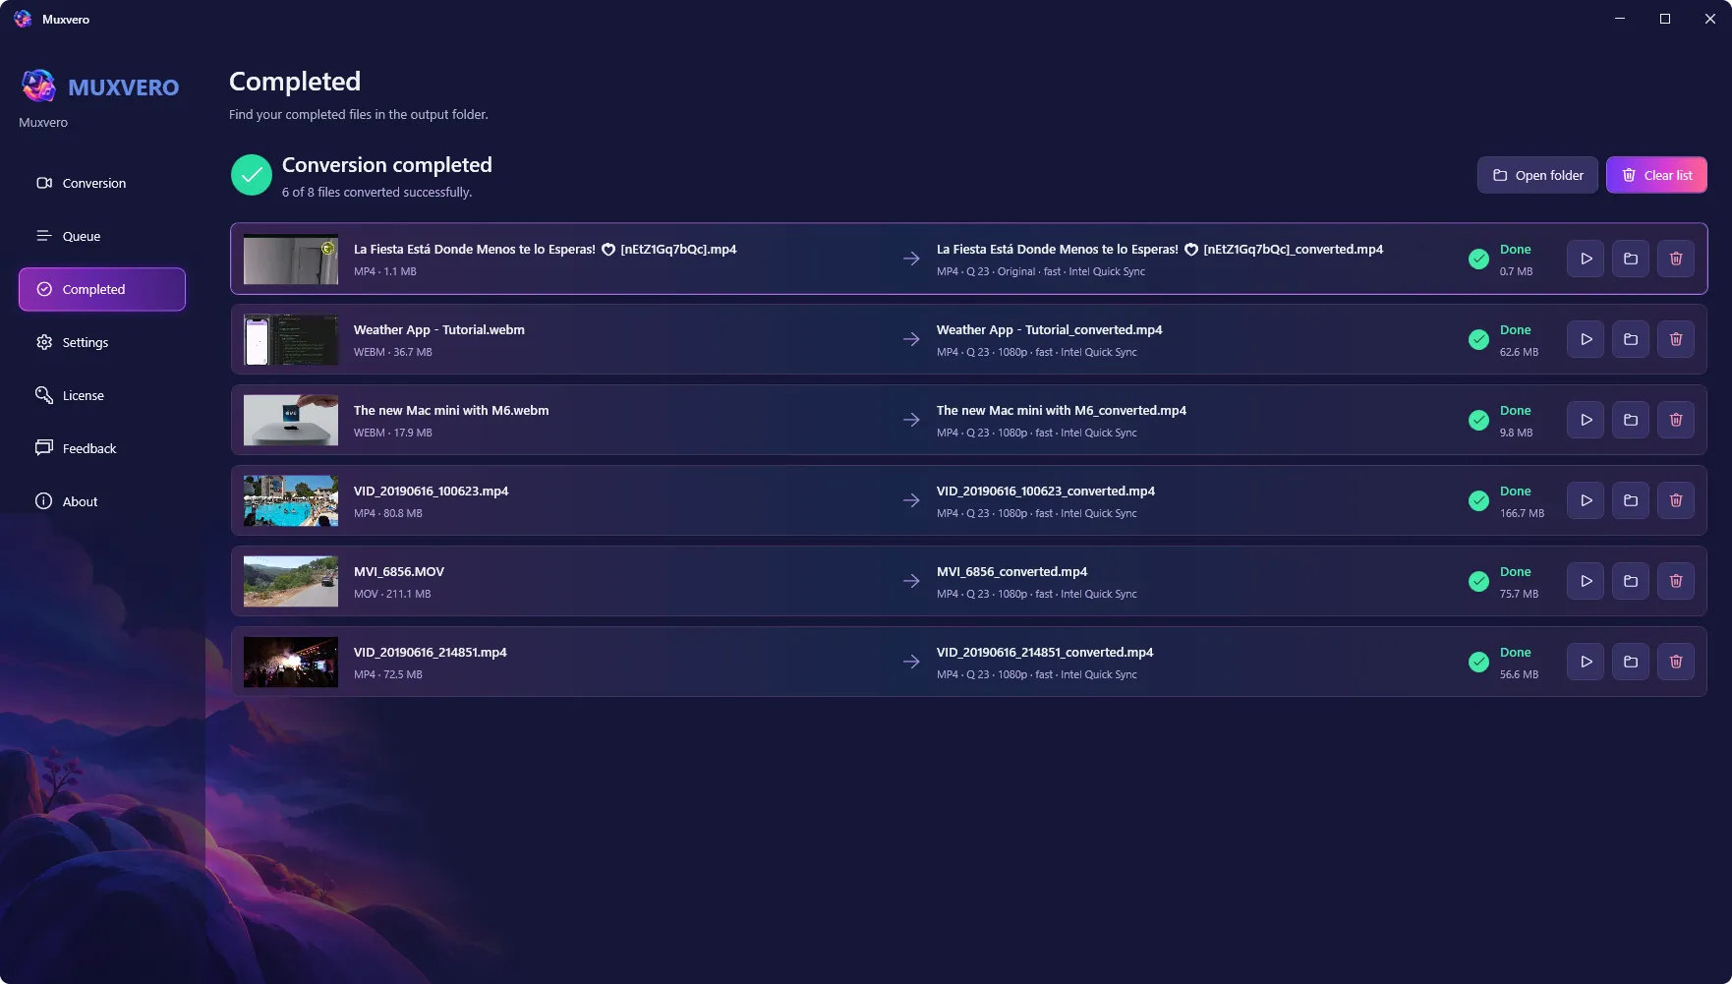Show the About page
The image size is (1732, 984).
pyautogui.click(x=102, y=501)
